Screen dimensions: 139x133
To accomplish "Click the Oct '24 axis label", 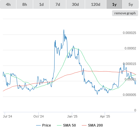I will point(38,116).
